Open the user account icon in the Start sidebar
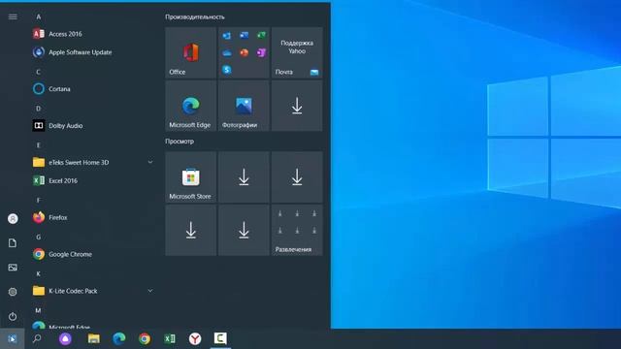The image size is (621, 349). click(13, 218)
